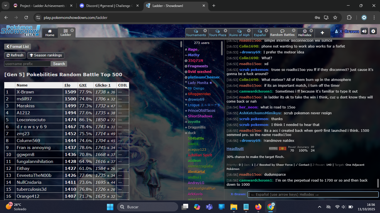
Task: Open Season rankings
Action: tap(46, 55)
